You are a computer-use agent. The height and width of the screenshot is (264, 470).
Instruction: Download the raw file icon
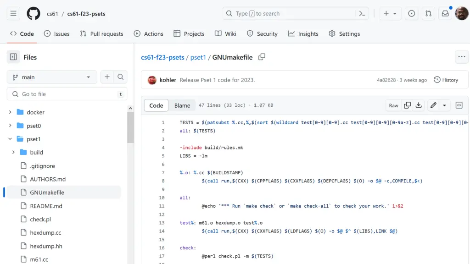419,105
